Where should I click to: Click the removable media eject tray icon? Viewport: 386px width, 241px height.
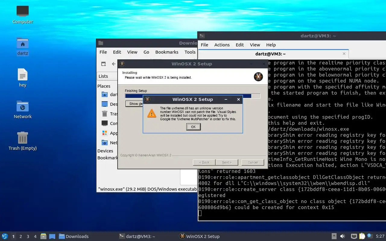coord(334,236)
